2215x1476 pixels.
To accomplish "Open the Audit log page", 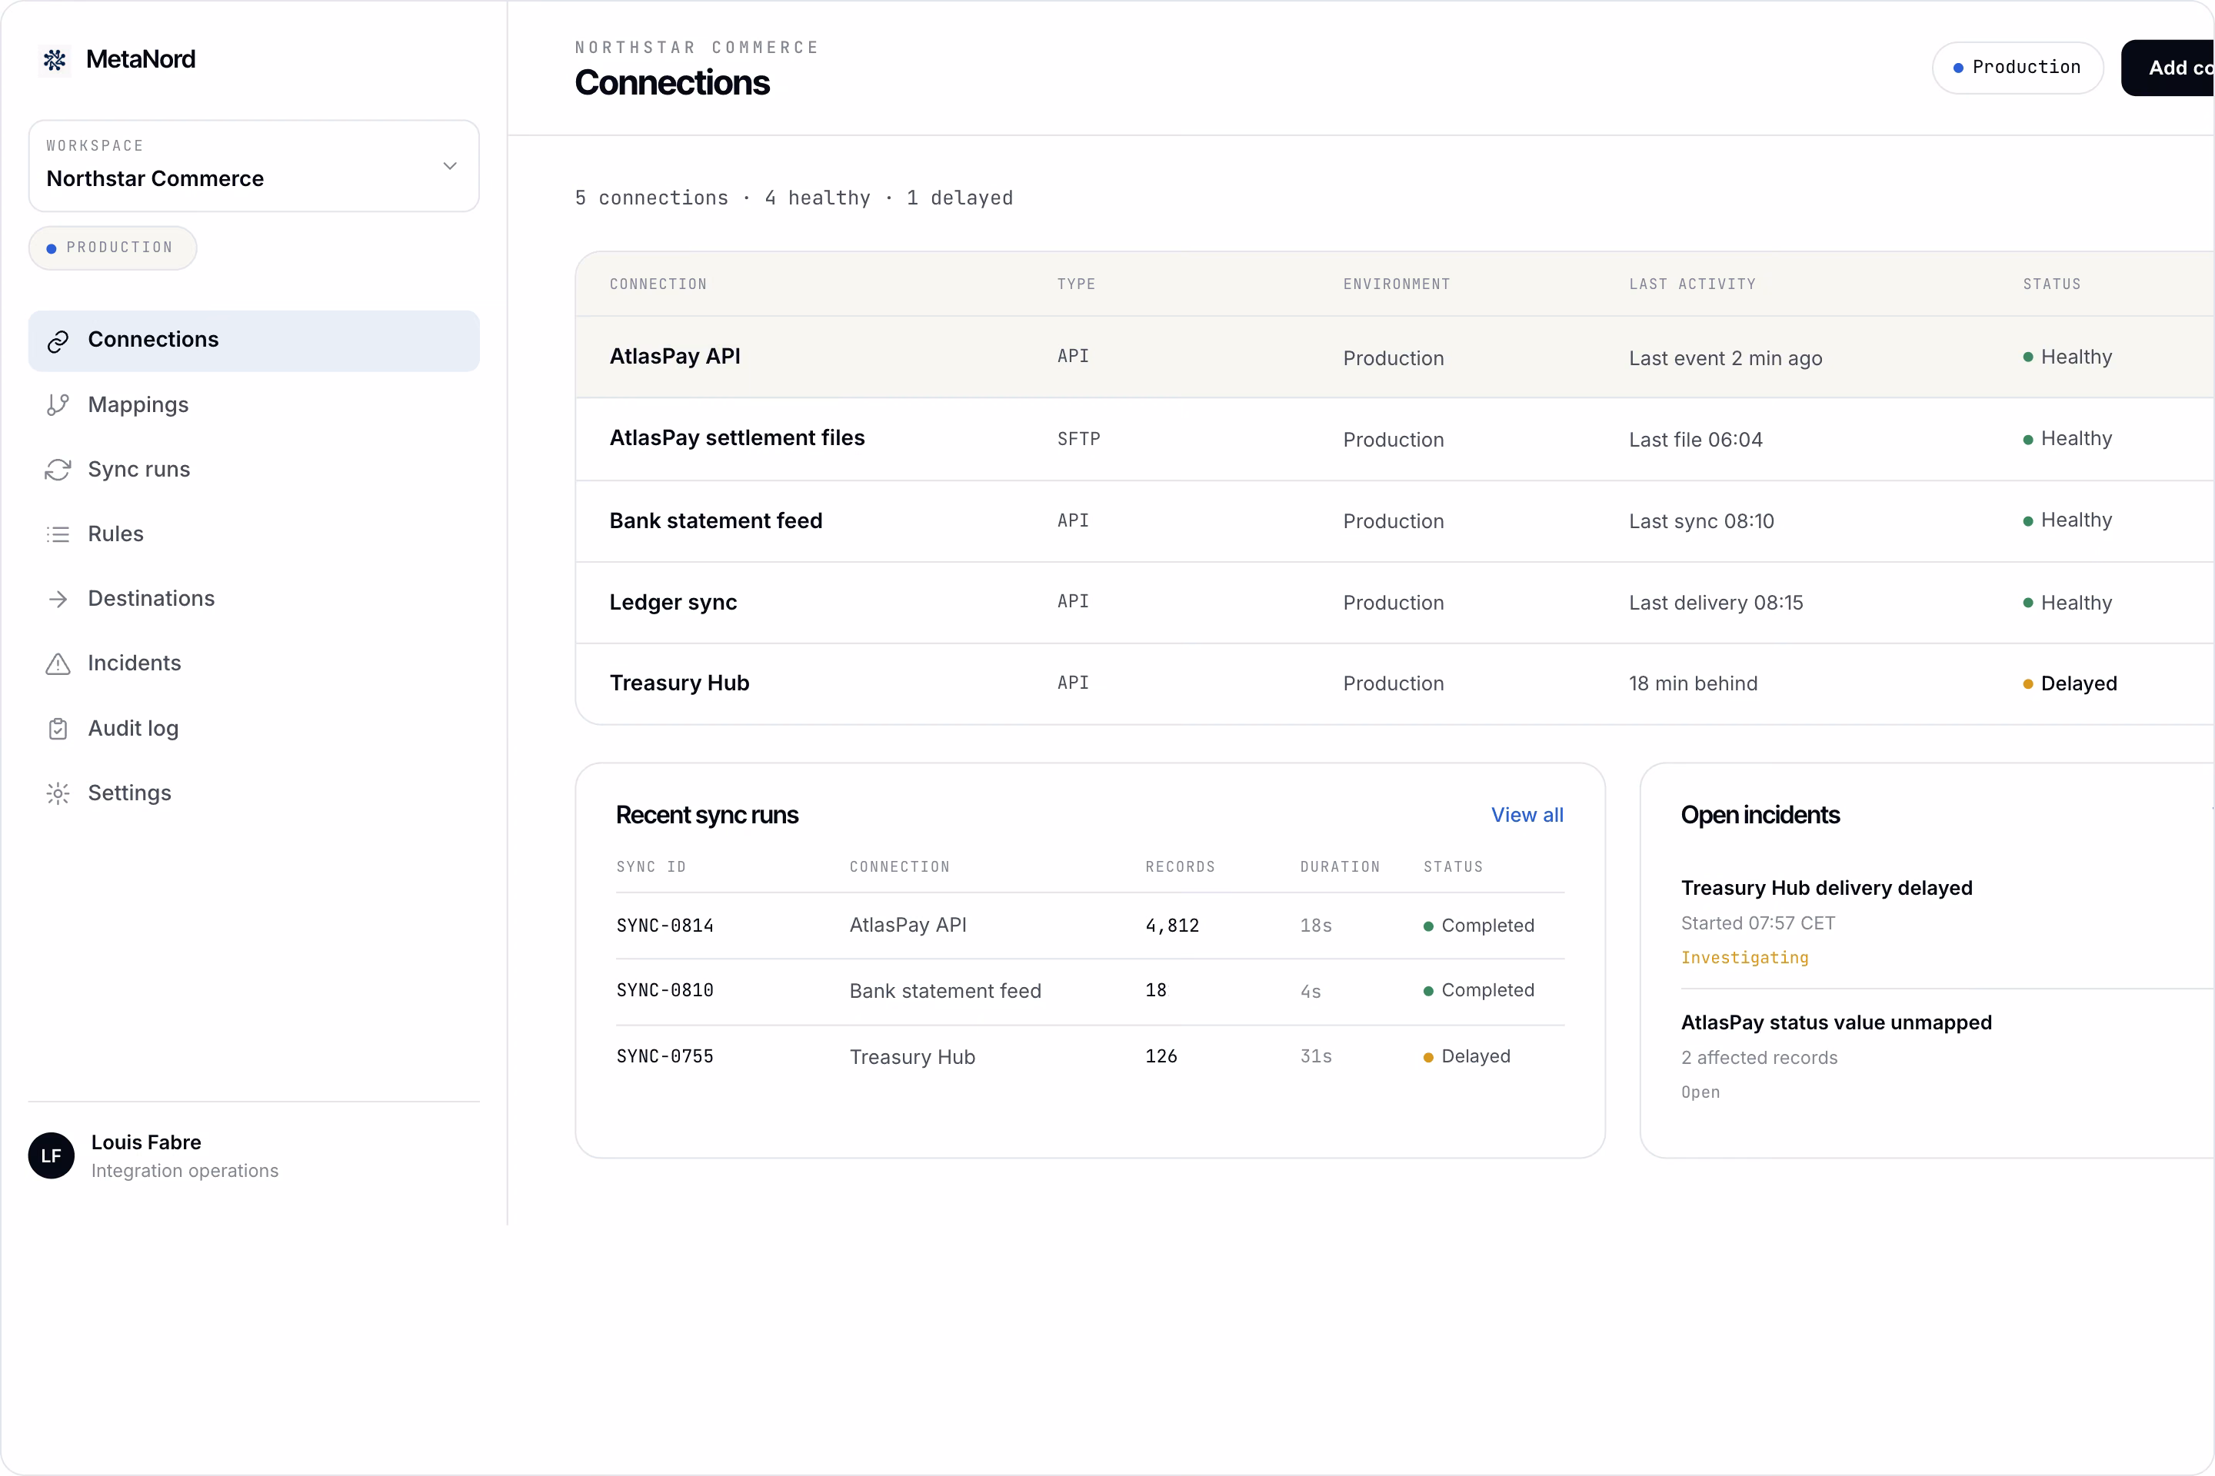I will click(253, 729).
